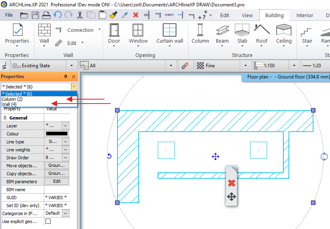Choose Wall (4) in selection list
This screenshot has width=330, height=229.
[x=39, y=104]
